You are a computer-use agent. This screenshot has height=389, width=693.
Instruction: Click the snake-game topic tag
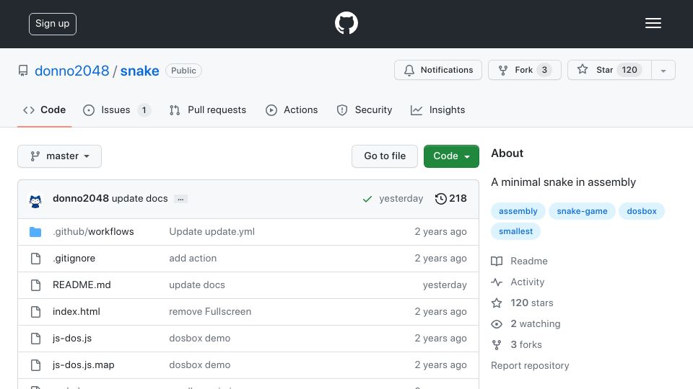[582, 211]
